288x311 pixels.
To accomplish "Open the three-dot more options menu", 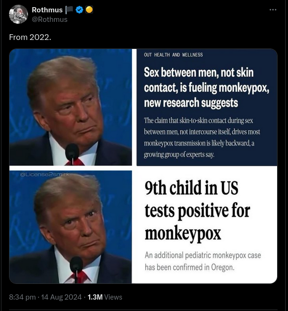I will click(273, 10).
